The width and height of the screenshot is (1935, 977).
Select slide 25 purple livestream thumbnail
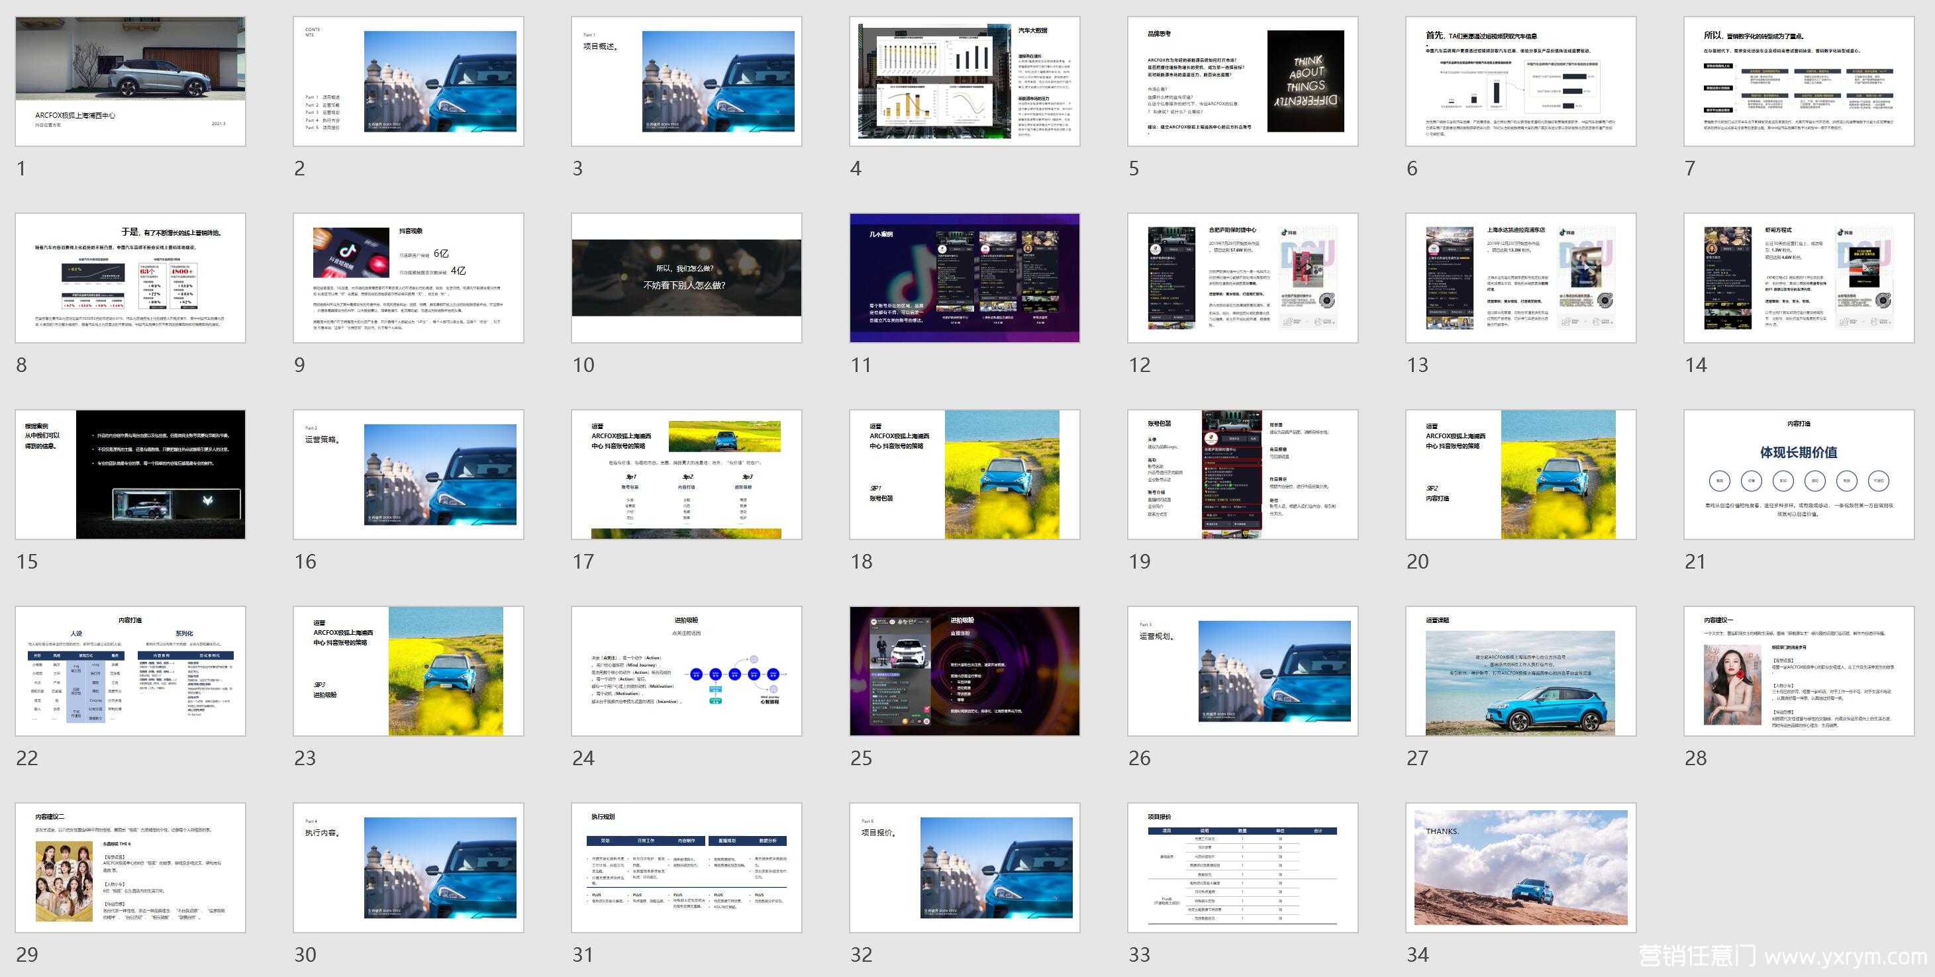964,671
